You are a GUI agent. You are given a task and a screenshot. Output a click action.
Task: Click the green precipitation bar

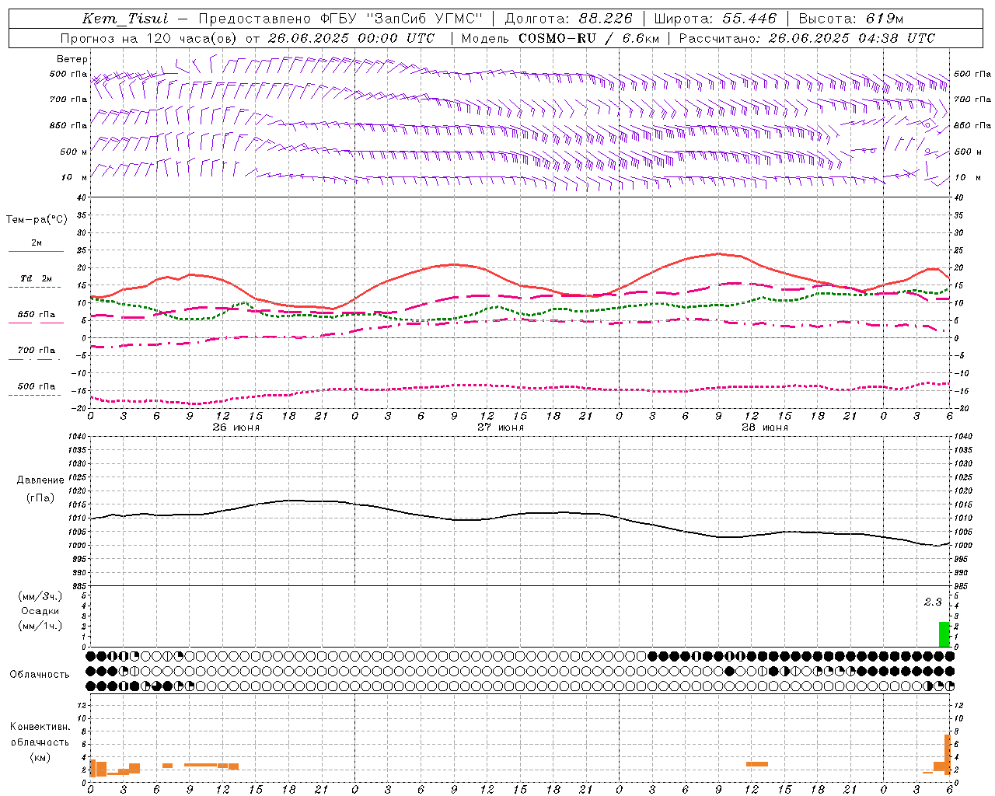(944, 634)
